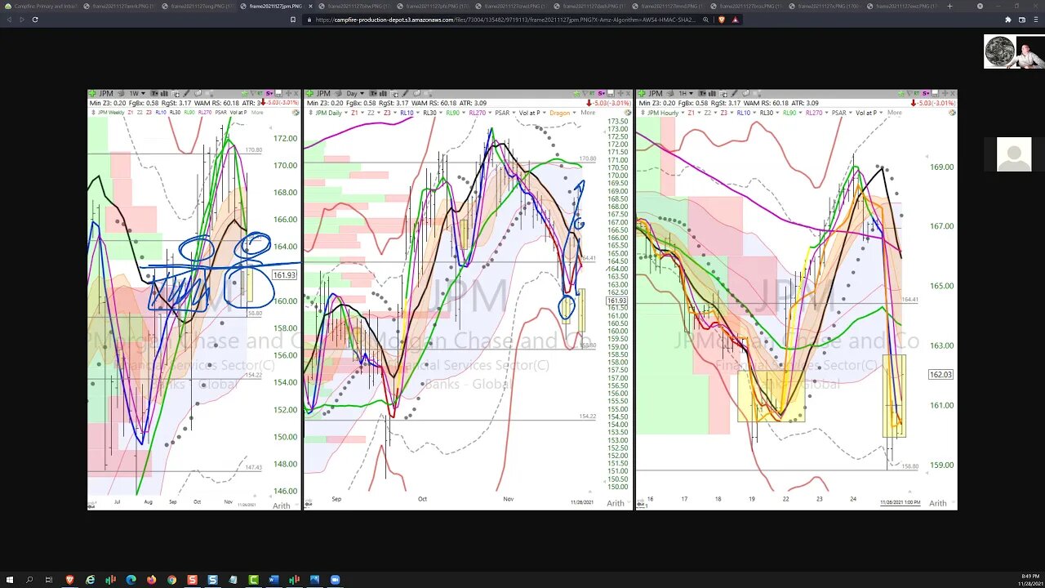1045x588 pixels.
Task: Open the Day timeframe dropdown
Action: (355, 94)
